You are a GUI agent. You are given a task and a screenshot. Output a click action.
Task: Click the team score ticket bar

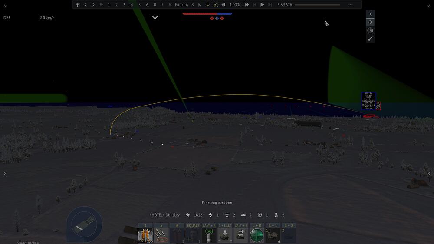207,13
